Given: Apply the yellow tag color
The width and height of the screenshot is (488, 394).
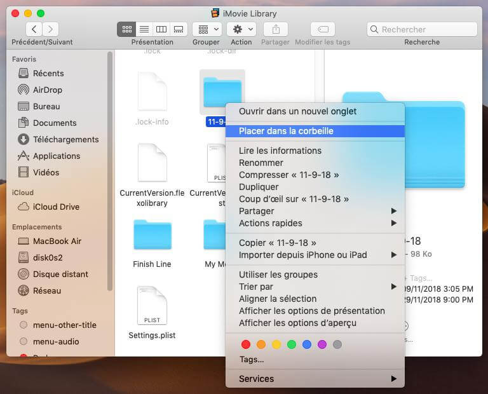Looking at the screenshot, I should (276, 344).
